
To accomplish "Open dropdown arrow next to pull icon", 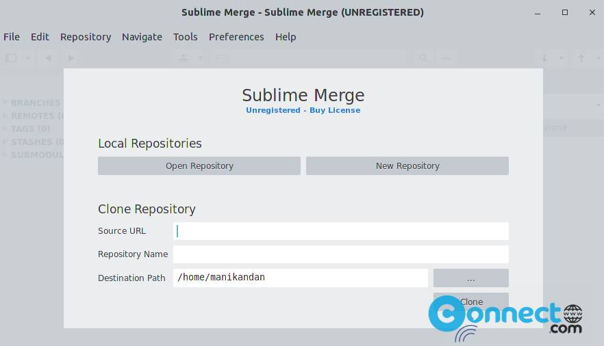I will click(x=562, y=58).
